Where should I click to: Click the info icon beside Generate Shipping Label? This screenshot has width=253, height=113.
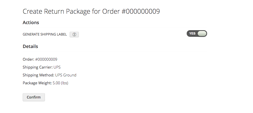(74, 34)
